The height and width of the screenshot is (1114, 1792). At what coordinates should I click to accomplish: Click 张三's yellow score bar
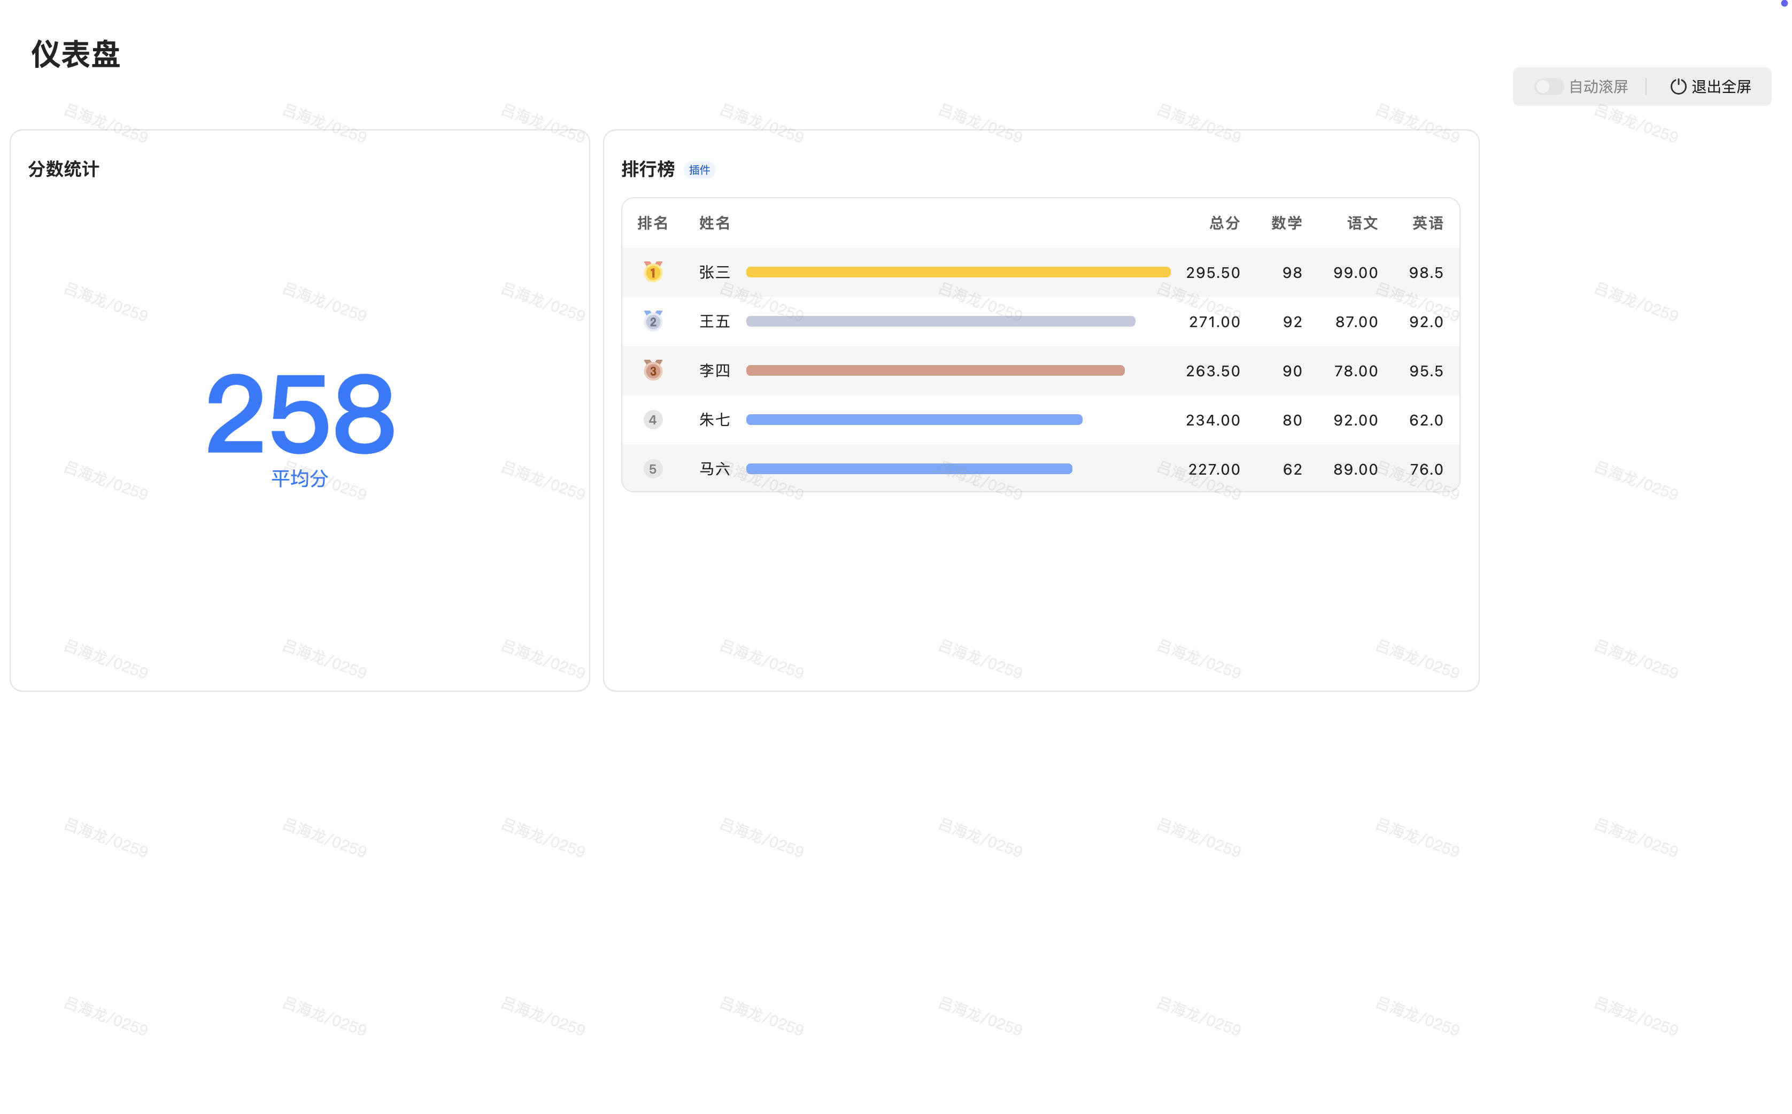tap(958, 273)
